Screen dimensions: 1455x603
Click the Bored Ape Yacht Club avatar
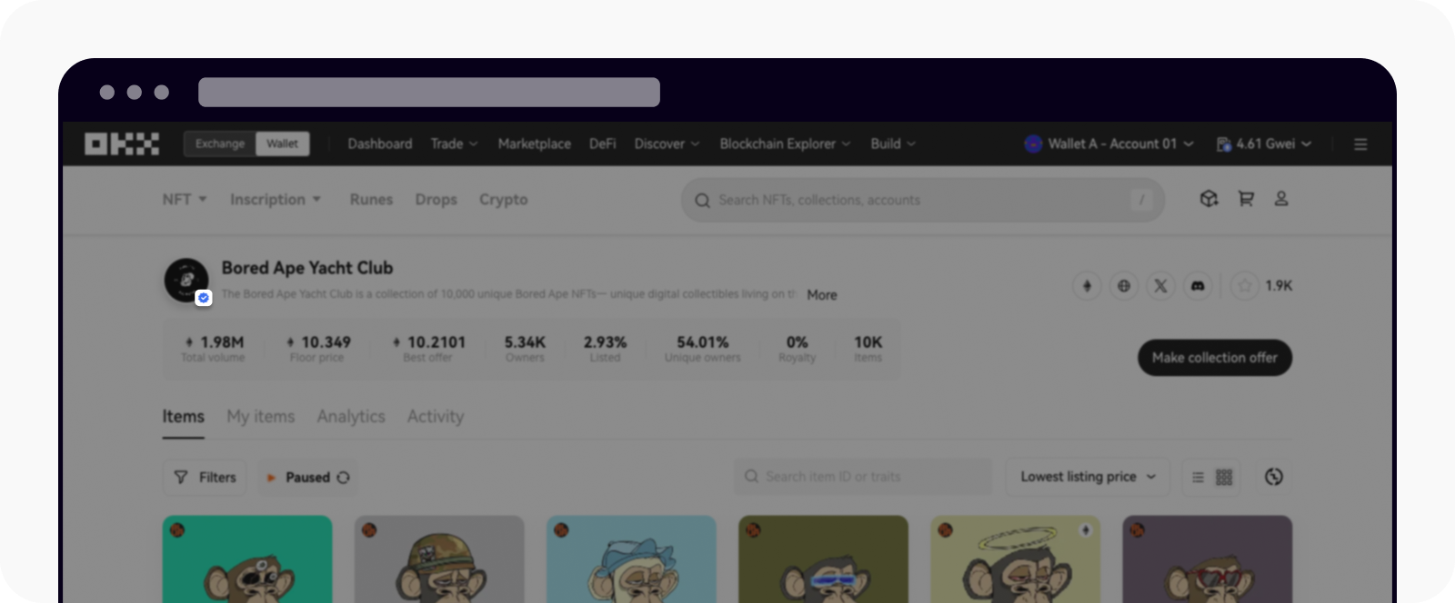coord(186,279)
